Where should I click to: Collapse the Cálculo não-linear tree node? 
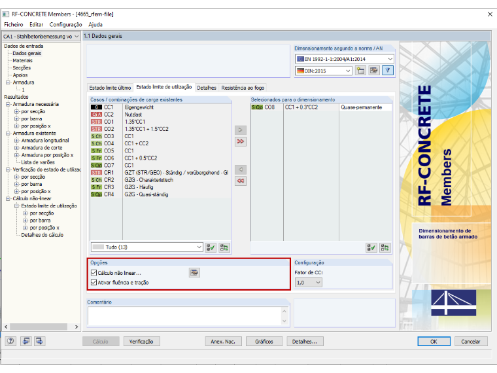pyautogui.click(x=8, y=198)
